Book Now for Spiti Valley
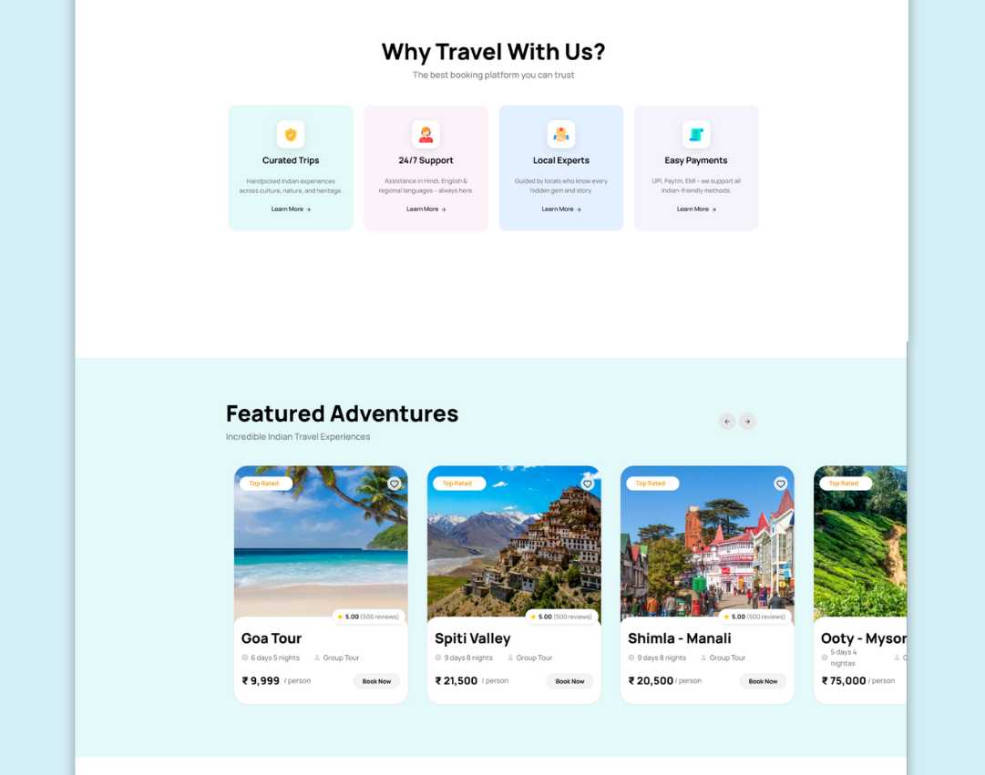The image size is (985, 775). tap(569, 681)
